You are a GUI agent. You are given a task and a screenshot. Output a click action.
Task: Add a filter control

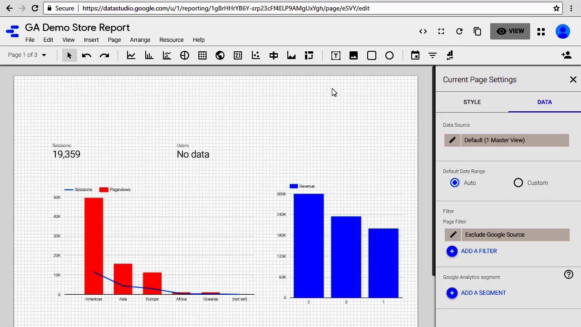(x=433, y=55)
